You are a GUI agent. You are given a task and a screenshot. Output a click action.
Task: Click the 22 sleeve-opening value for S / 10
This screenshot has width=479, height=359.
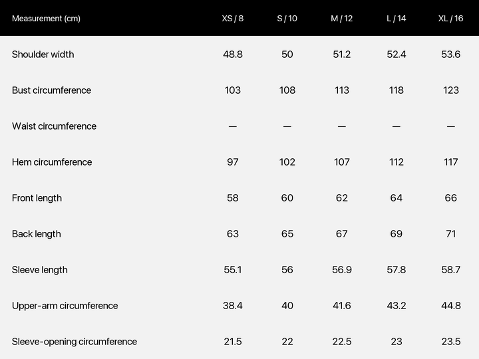tap(287, 342)
